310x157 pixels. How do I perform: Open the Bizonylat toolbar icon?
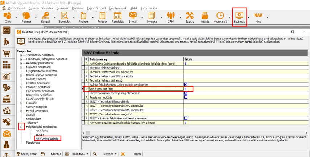[65, 15]
